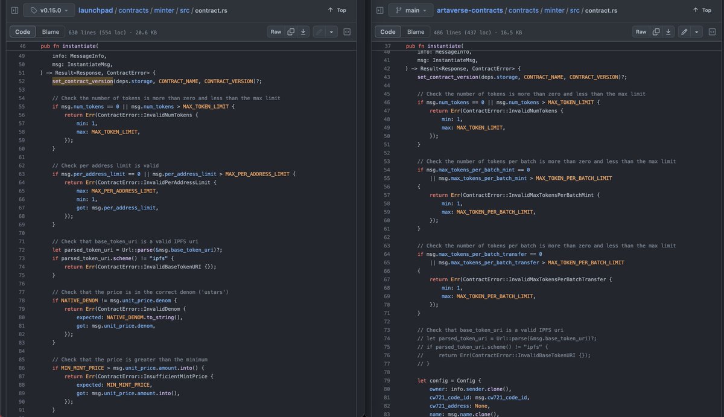Click 'MIN_MINT_PRICE' on line 88 of the launchpad code
This screenshot has width=724, height=417.
[x=129, y=385]
